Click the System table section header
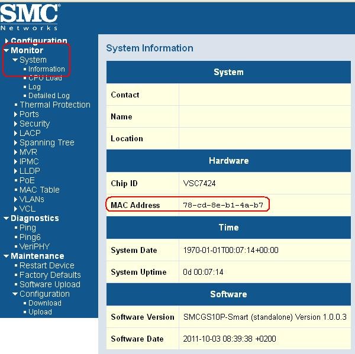The width and height of the screenshot is (355, 354). [x=228, y=72]
